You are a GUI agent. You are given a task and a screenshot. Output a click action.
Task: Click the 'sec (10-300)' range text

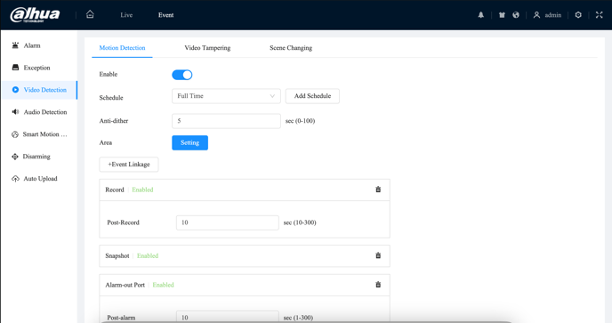click(300, 222)
